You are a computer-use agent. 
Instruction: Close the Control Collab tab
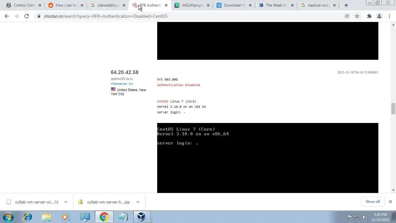coord(40,5)
